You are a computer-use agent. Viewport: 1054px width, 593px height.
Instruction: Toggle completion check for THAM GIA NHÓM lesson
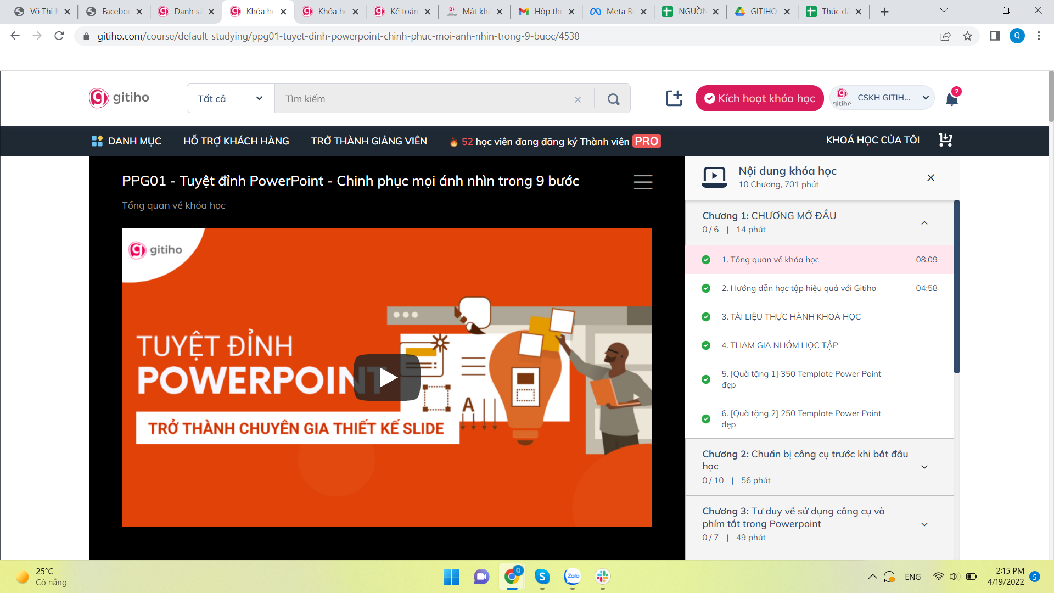point(706,345)
